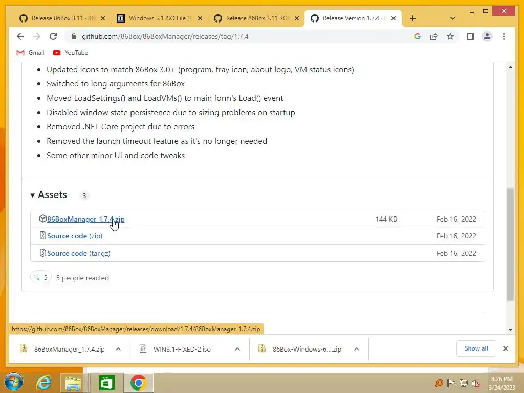Open the Windows Start menu
This screenshot has height=393, width=524.
tap(14, 382)
